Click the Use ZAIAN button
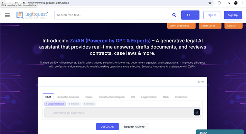The image size is (246, 134). point(107,127)
